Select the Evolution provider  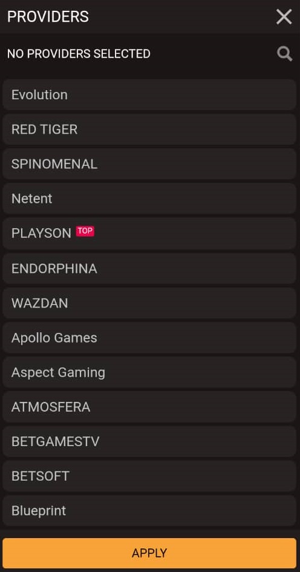(x=149, y=95)
